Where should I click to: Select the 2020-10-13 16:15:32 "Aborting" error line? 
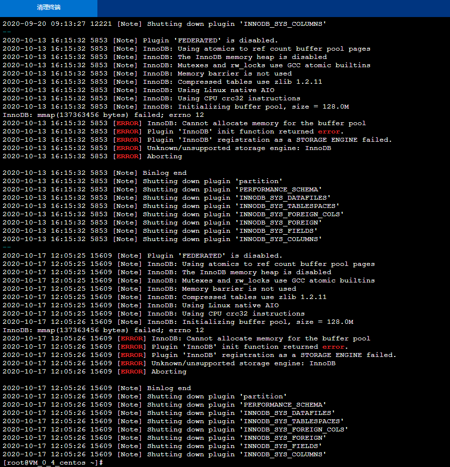tap(93, 156)
